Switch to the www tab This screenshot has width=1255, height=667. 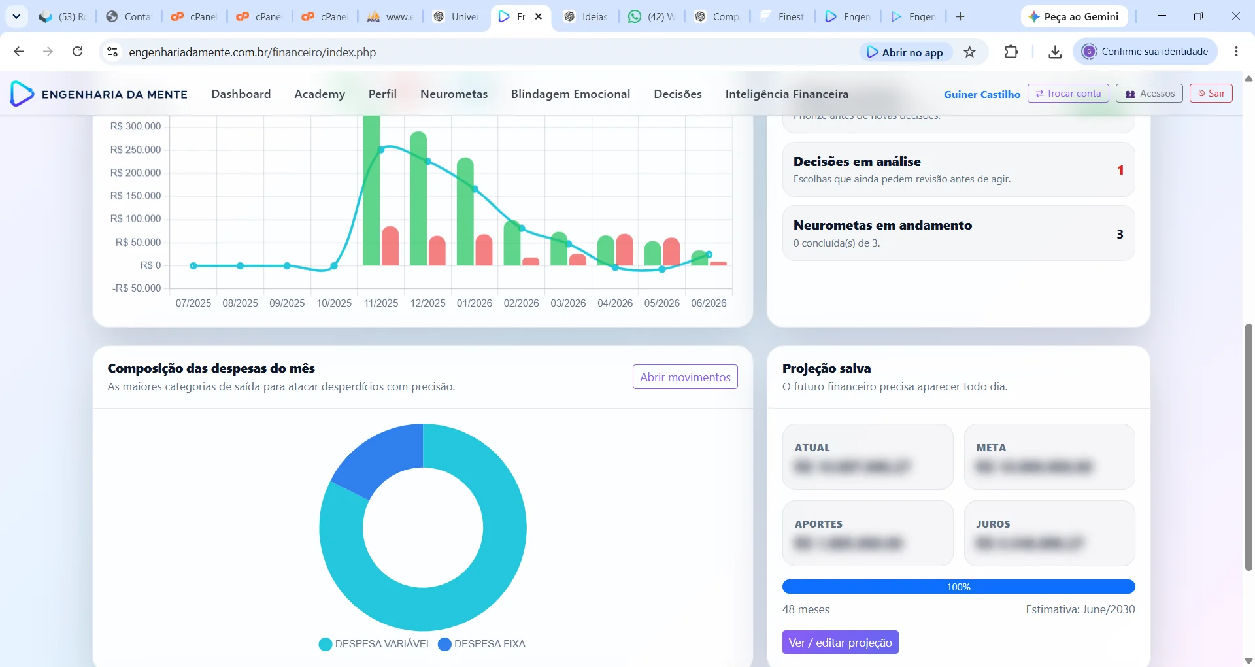[390, 16]
